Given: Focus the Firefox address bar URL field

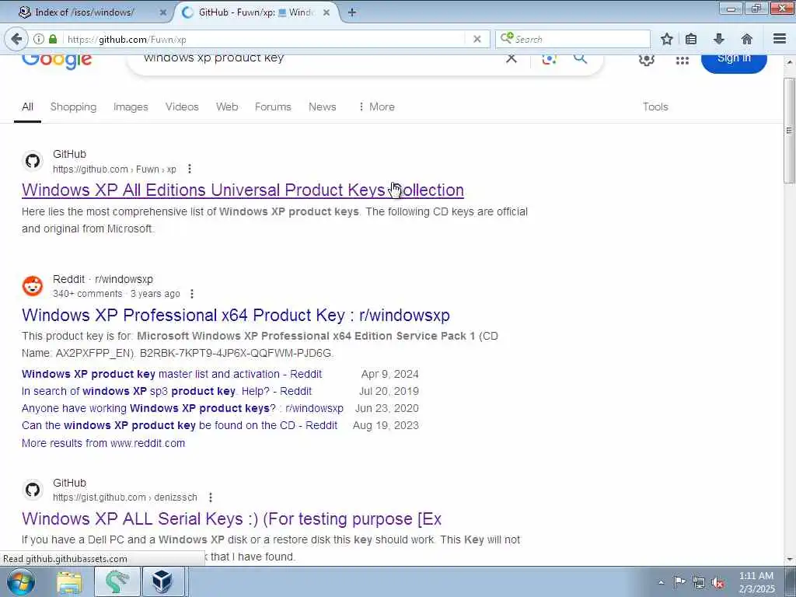Looking at the screenshot, I should point(264,39).
